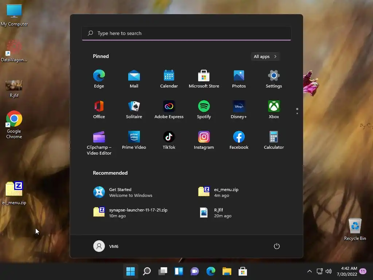Image resolution: width=373 pixels, height=280 pixels.
Task: Open Edge from the taskbar
Action: tap(211, 271)
